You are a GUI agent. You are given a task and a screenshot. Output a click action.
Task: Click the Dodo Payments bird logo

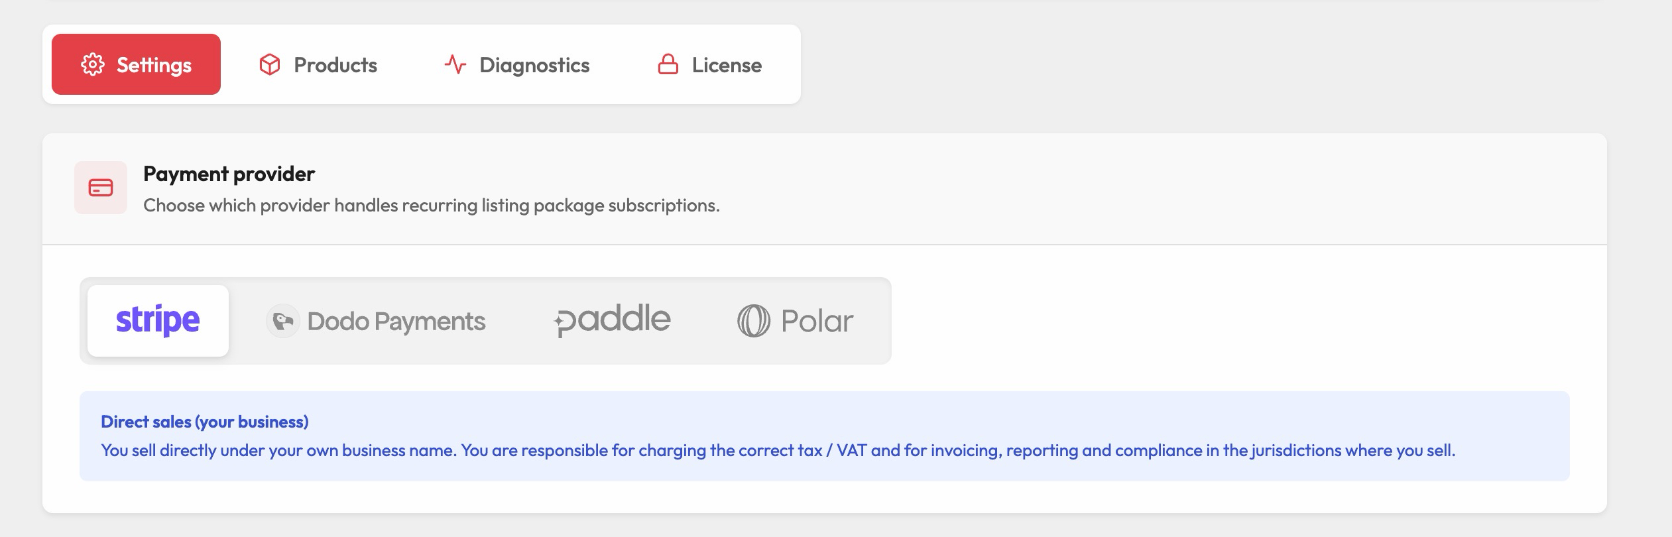283,321
